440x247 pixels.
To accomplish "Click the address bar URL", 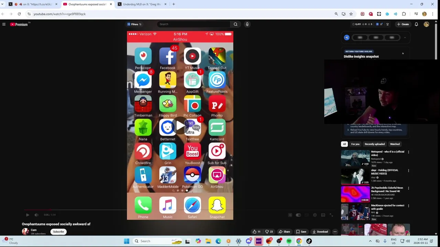I will [x=59, y=14].
